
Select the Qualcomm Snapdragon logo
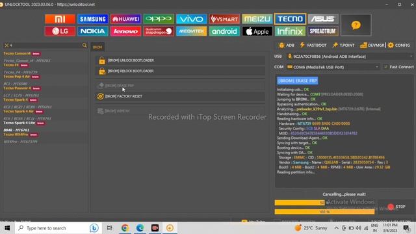click(x=159, y=31)
